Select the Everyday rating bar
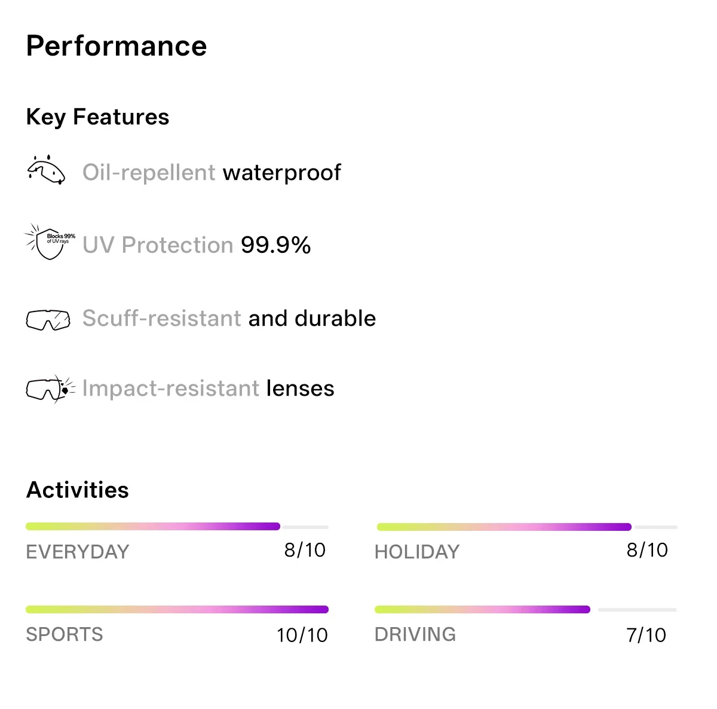The height and width of the screenshot is (709, 717). tap(177, 527)
